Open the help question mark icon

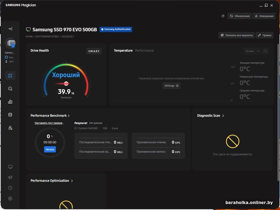pyautogui.click(x=10, y=188)
